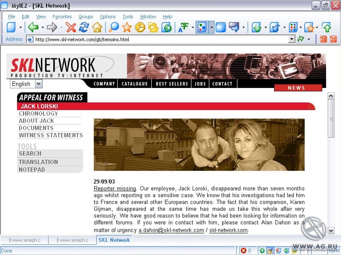Open the Groups menu
This screenshot has height=255, width=341.
tap(86, 17)
